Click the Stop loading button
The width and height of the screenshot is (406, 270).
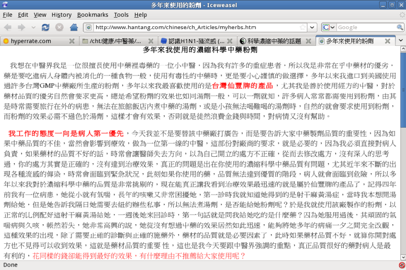[59, 27]
